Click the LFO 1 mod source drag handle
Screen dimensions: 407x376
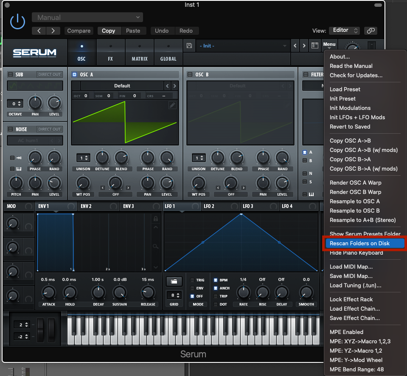[x=195, y=206]
